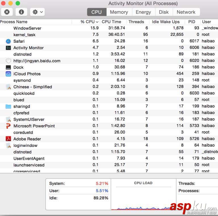Image resolution: width=218 pixels, height=216 pixels.
Task: Click the Activity Monitor app icon
Action: pyautogui.click(x=8, y=48)
